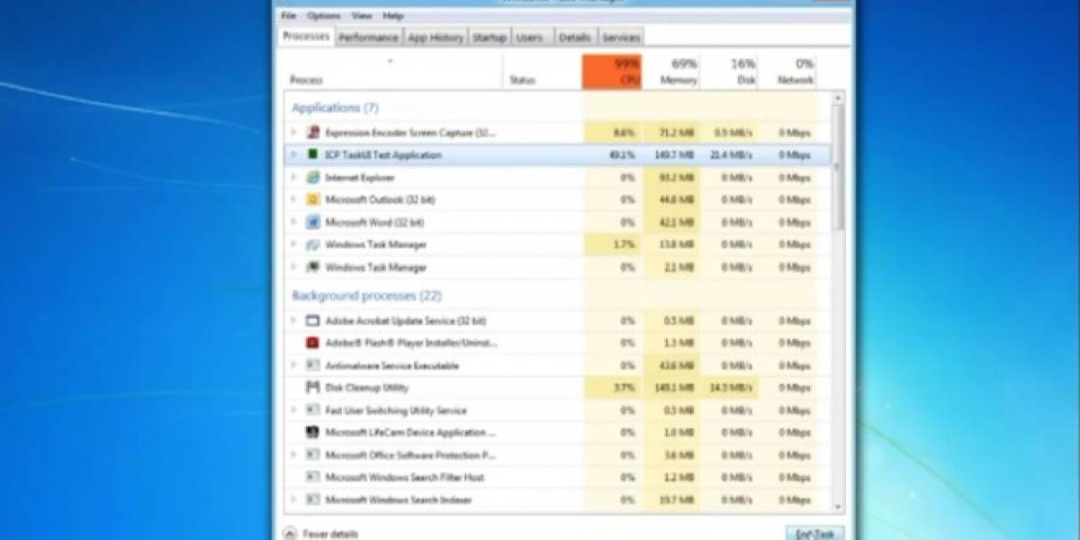1080x540 pixels.
Task: Click the Expression Encoder Screen Capture icon
Action: pyautogui.click(x=313, y=132)
